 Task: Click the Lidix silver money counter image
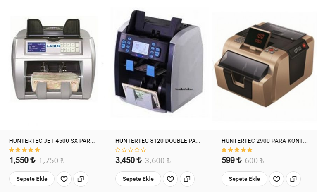pyautogui.click(x=53, y=60)
